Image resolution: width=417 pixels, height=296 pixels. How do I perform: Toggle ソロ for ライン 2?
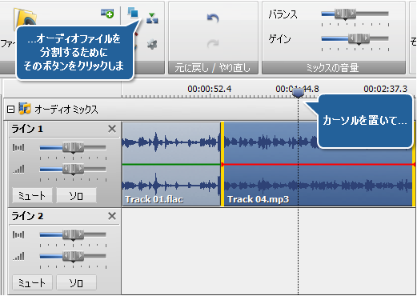pyautogui.click(x=76, y=282)
